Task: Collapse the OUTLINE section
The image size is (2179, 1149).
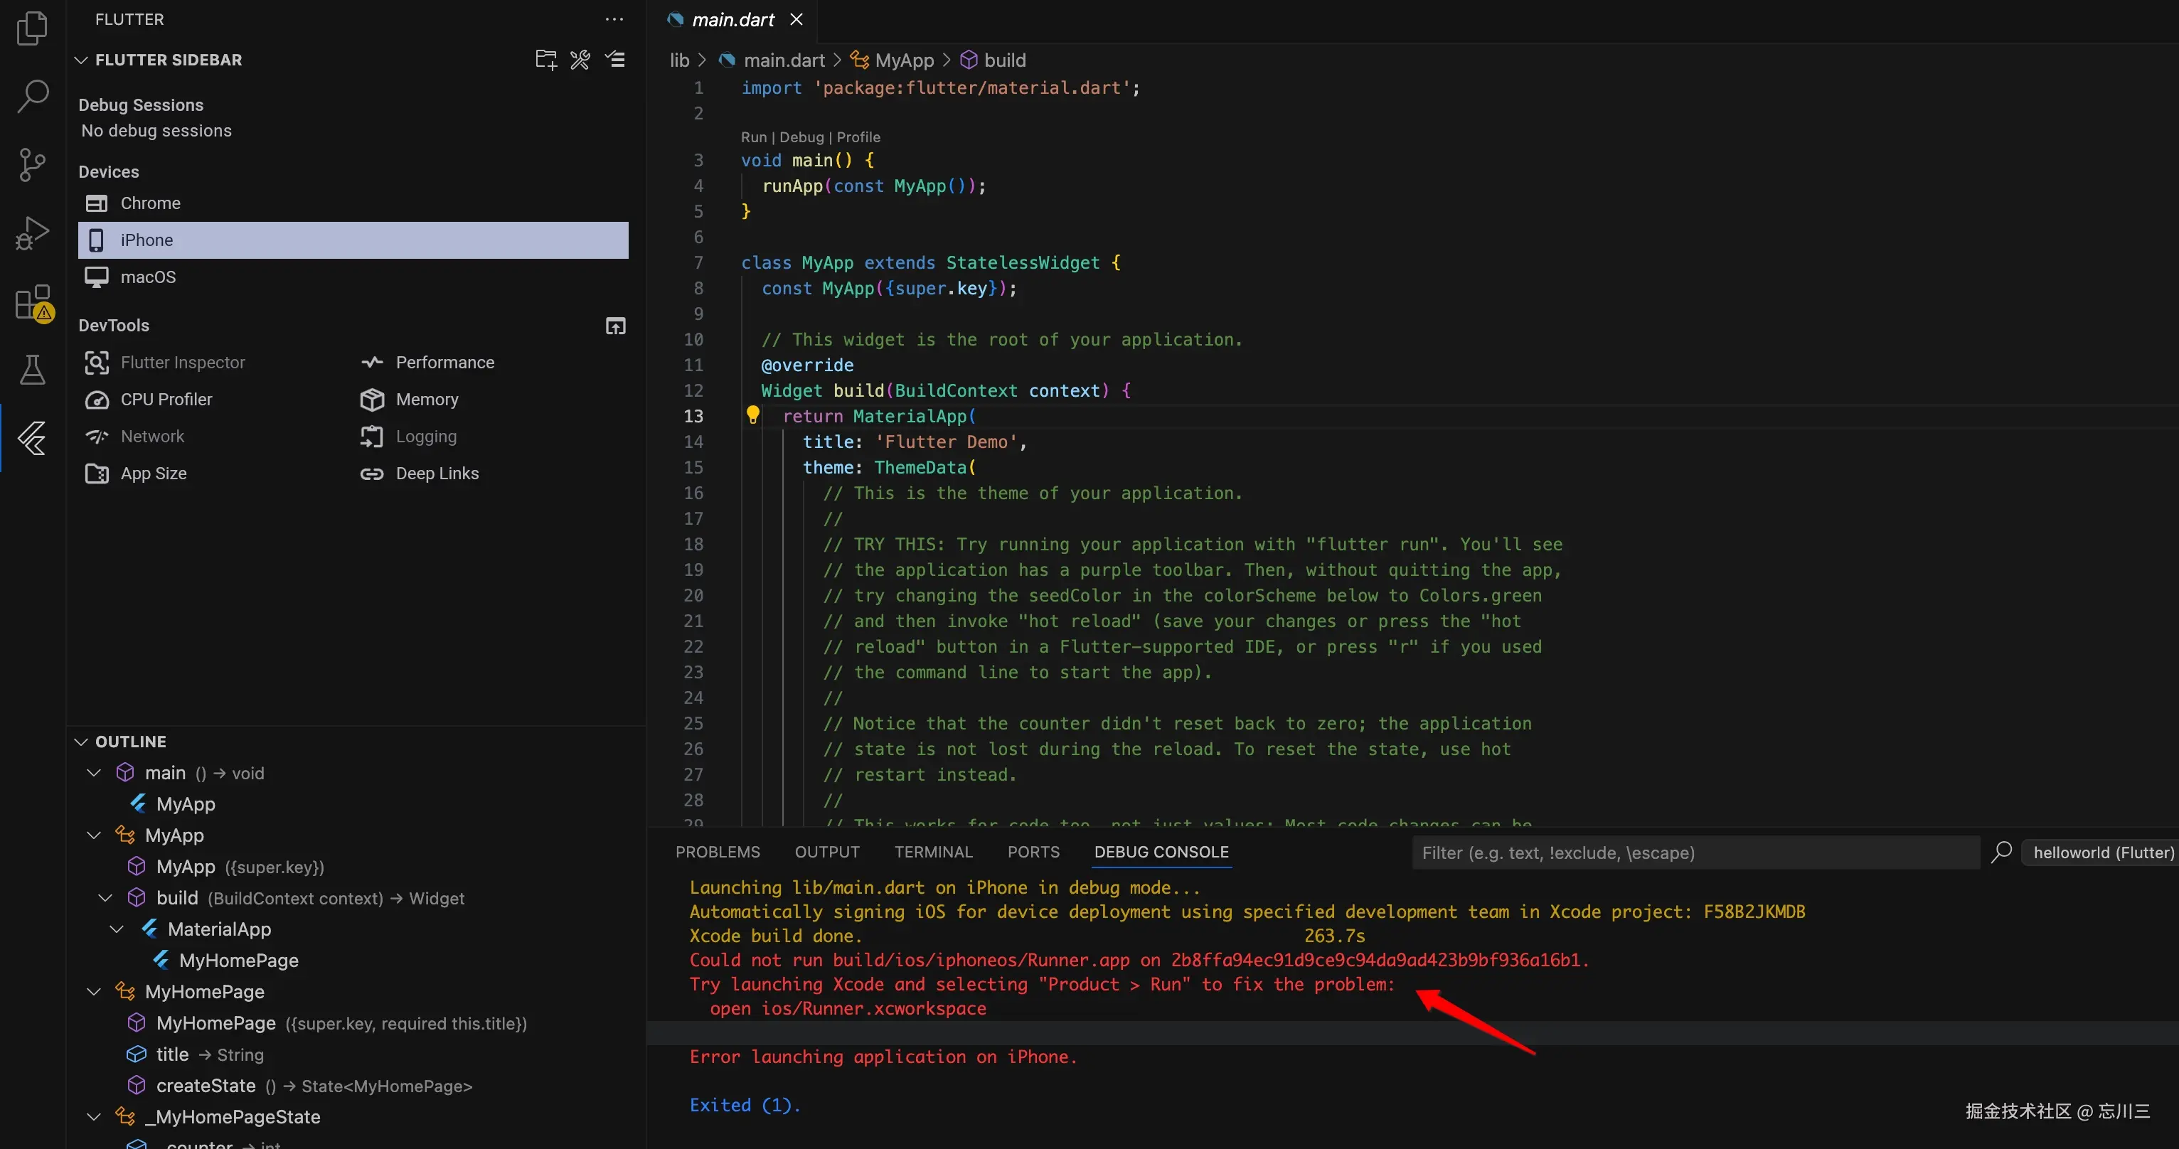Action: [81, 742]
